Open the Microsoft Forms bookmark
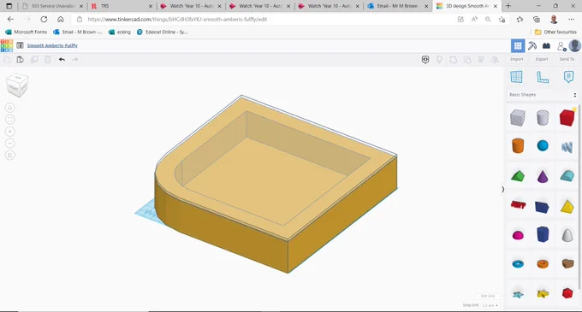The height and width of the screenshot is (312, 582). (27, 32)
